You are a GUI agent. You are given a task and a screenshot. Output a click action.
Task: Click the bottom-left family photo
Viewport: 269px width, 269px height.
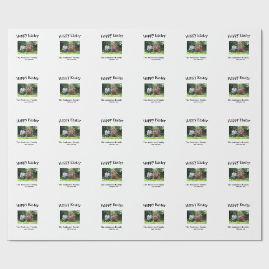(27, 216)
